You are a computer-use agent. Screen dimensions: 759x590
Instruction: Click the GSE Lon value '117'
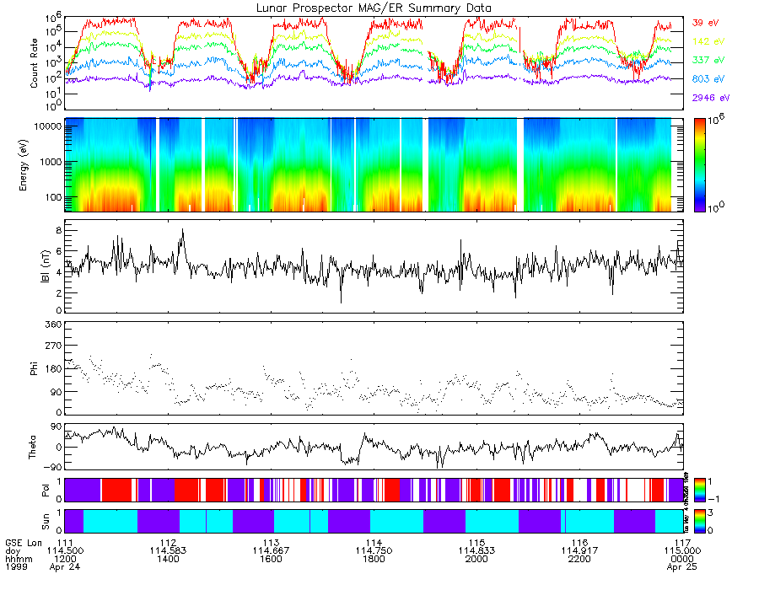[x=682, y=543]
